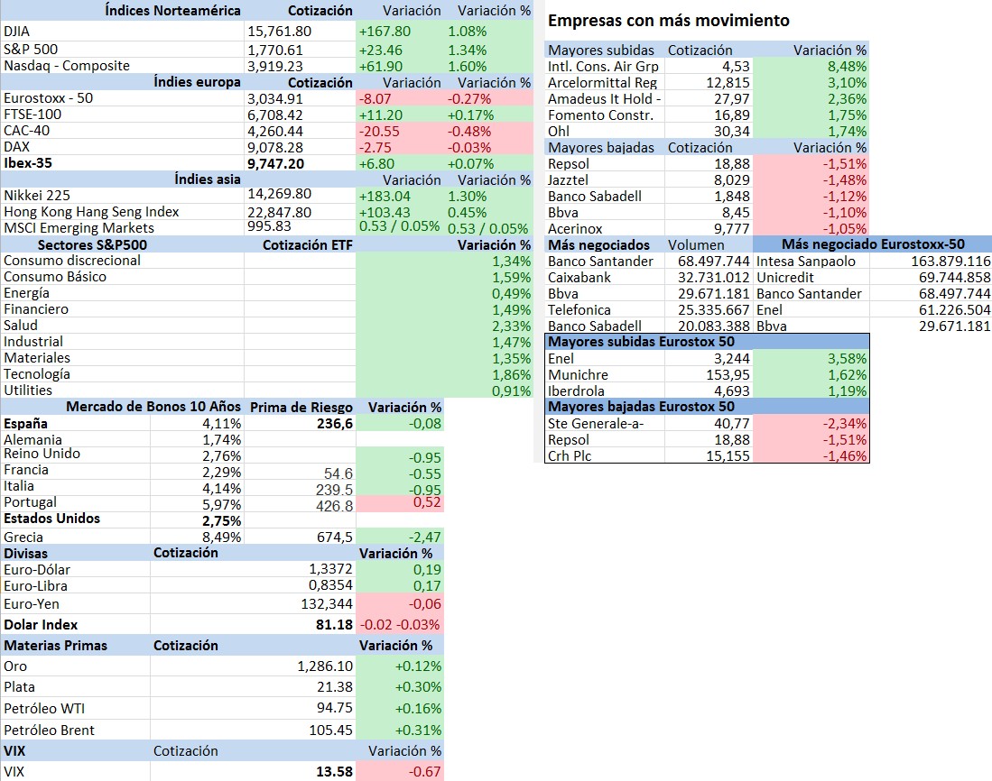Screen dimensions: 992x781
Task: Click the Mayores bajadas header
Action: [x=601, y=148]
